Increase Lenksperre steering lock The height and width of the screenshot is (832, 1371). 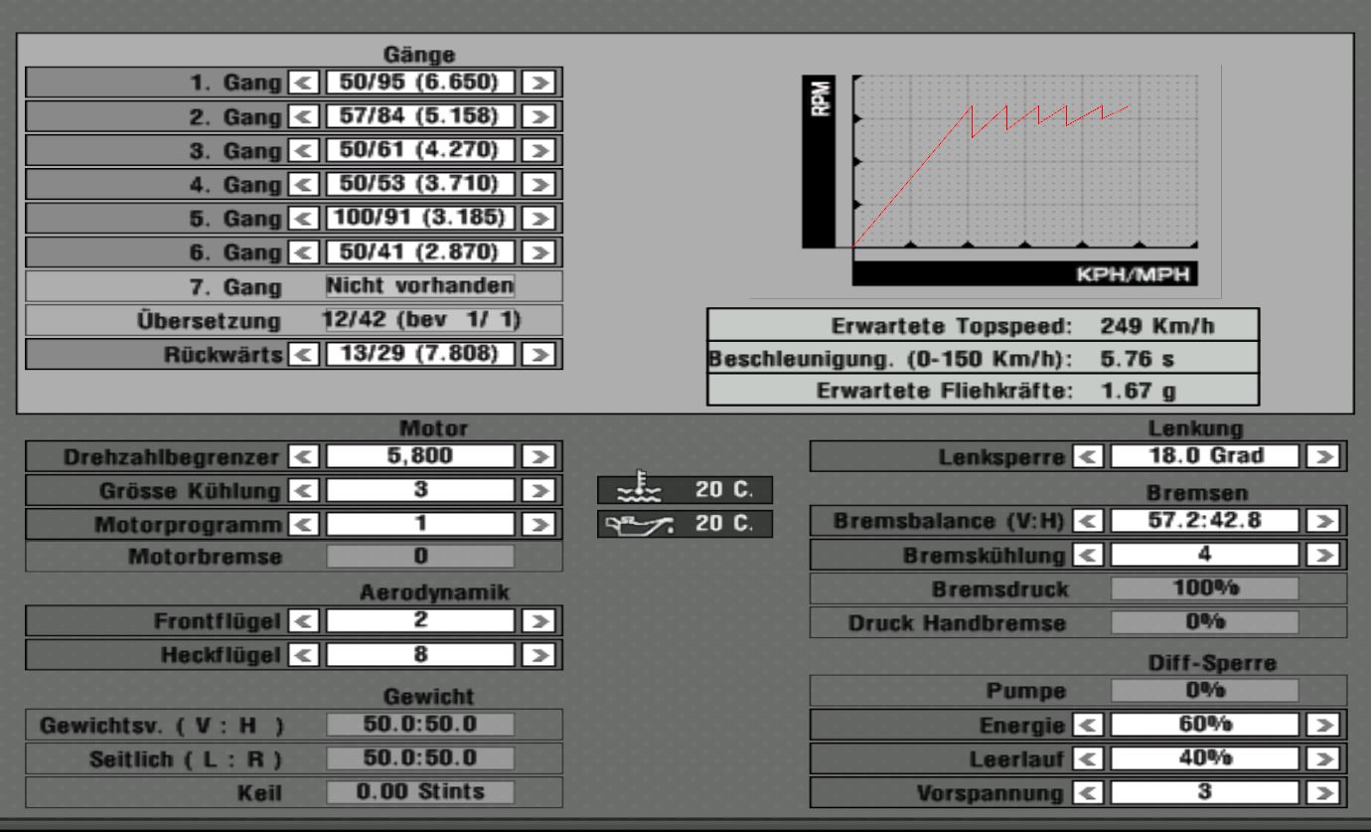tap(1322, 457)
